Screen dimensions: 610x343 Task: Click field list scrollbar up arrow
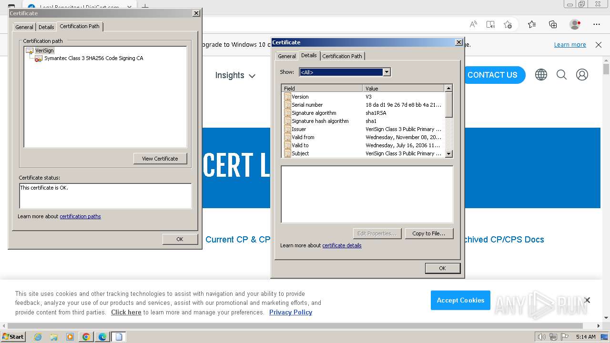pos(448,88)
